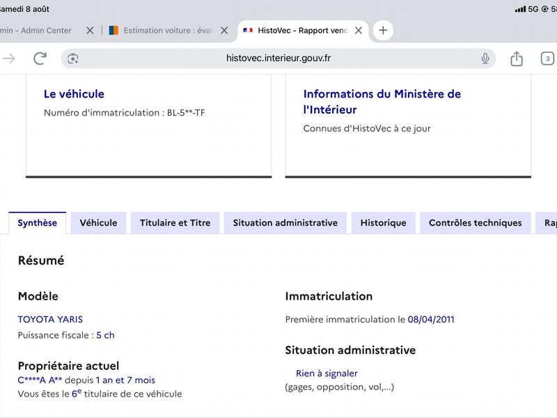The height and width of the screenshot is (418, 557).
Task: Tap the histovec.interieur.gouv.fr address bar
Action: 278,59
